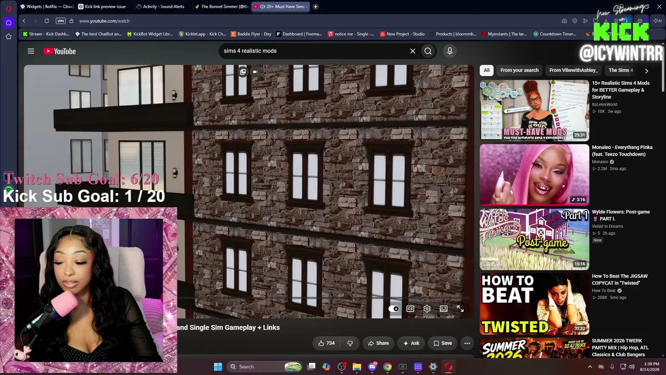666x375 pixels.
Task: Select the From VibewithAshley_ chip
Action: (573, 70)
